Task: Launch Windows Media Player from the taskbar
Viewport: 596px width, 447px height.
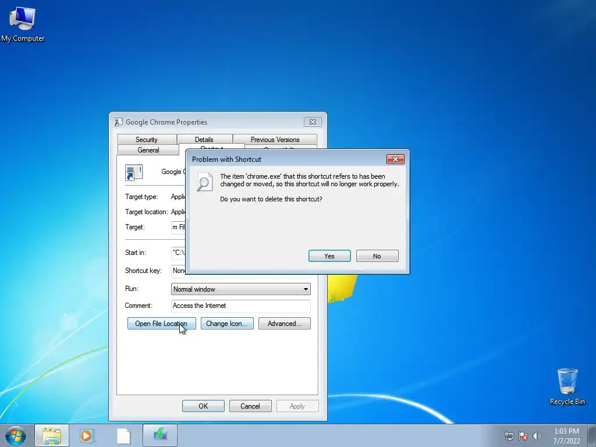Action: [87, 435]
